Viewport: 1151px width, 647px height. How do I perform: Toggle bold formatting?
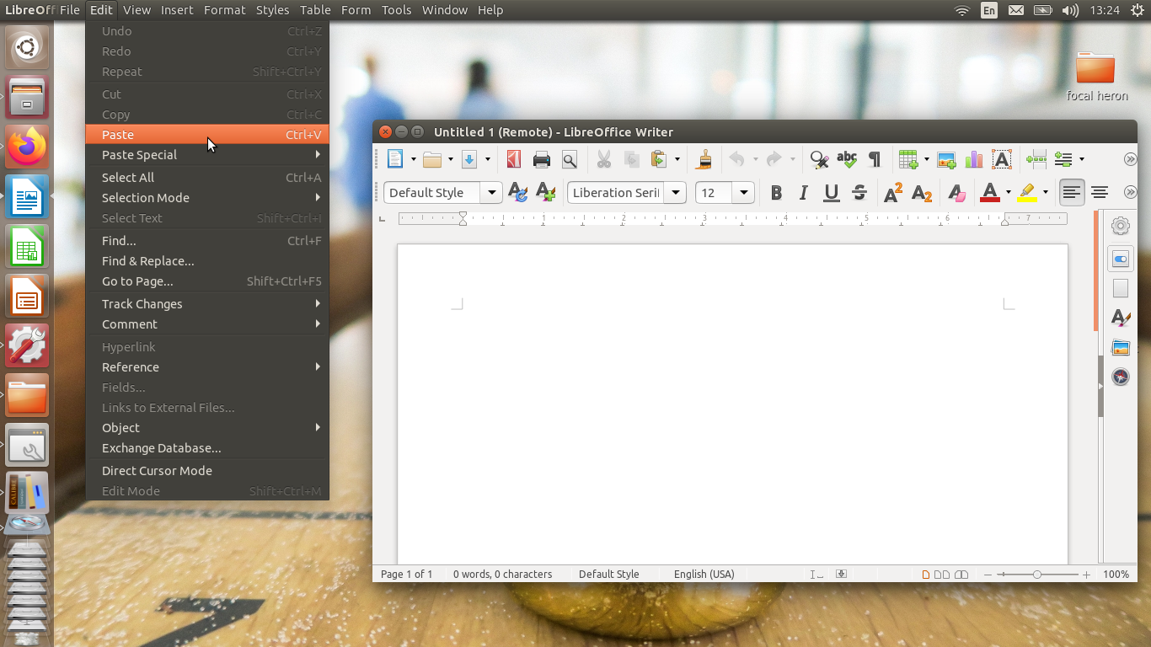click(775, 193)
